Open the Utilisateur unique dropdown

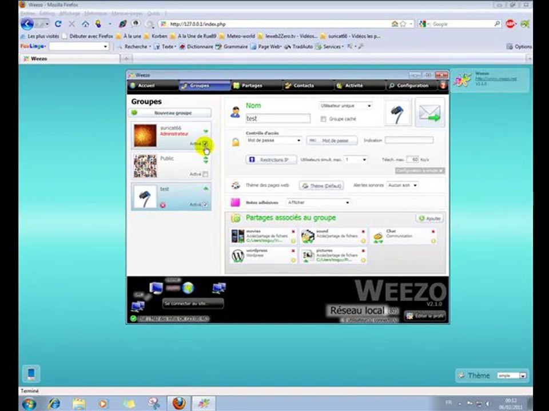pyautogui.click(x=345, y=106)
